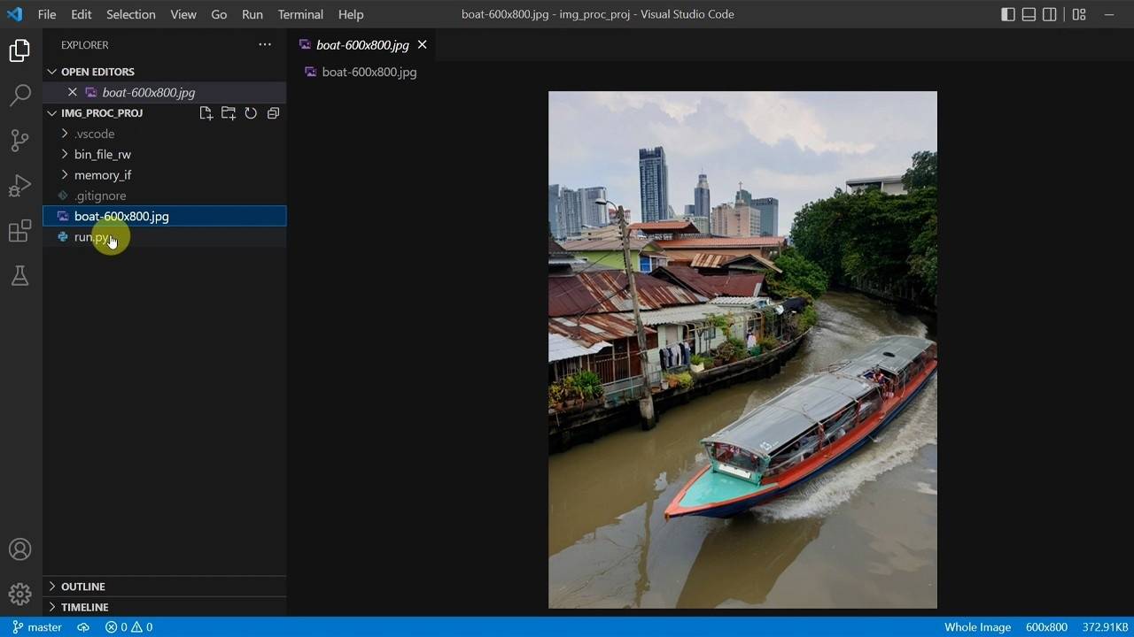This screenshot has width=1134, height=637.
Task: Open the Testing flask view
Action: click(19, 277)
